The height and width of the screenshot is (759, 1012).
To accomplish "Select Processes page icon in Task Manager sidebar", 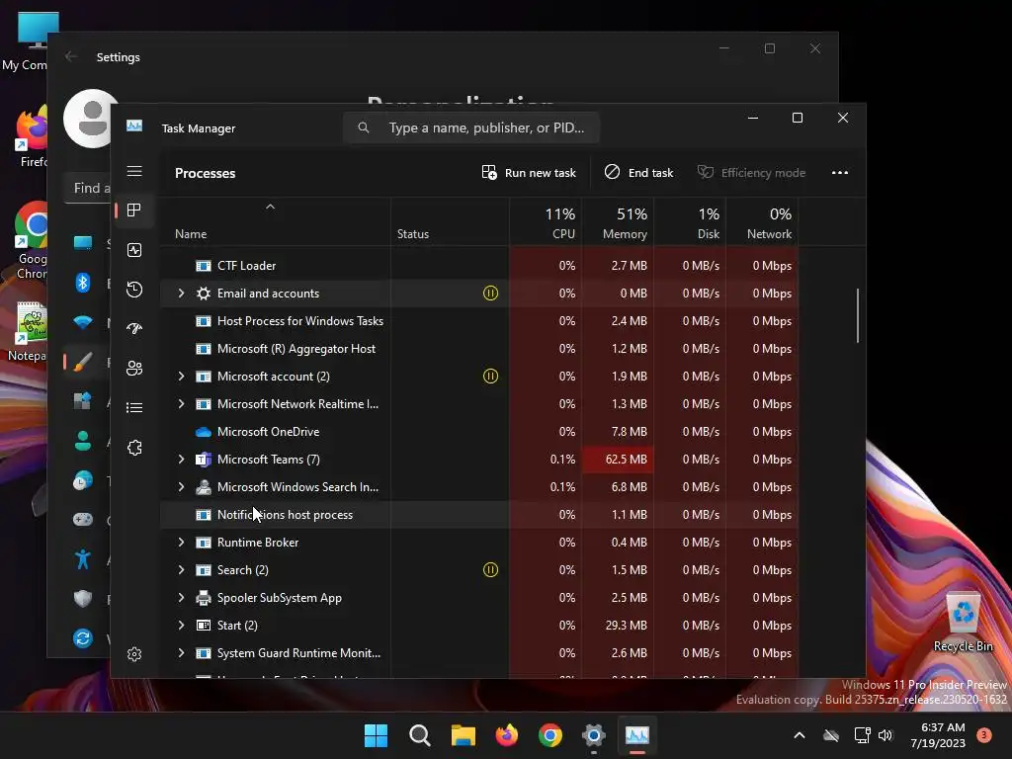I will tap(134, 211).
